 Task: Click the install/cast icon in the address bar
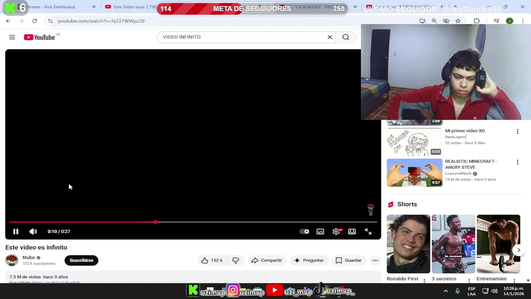(x=422, y=21)
